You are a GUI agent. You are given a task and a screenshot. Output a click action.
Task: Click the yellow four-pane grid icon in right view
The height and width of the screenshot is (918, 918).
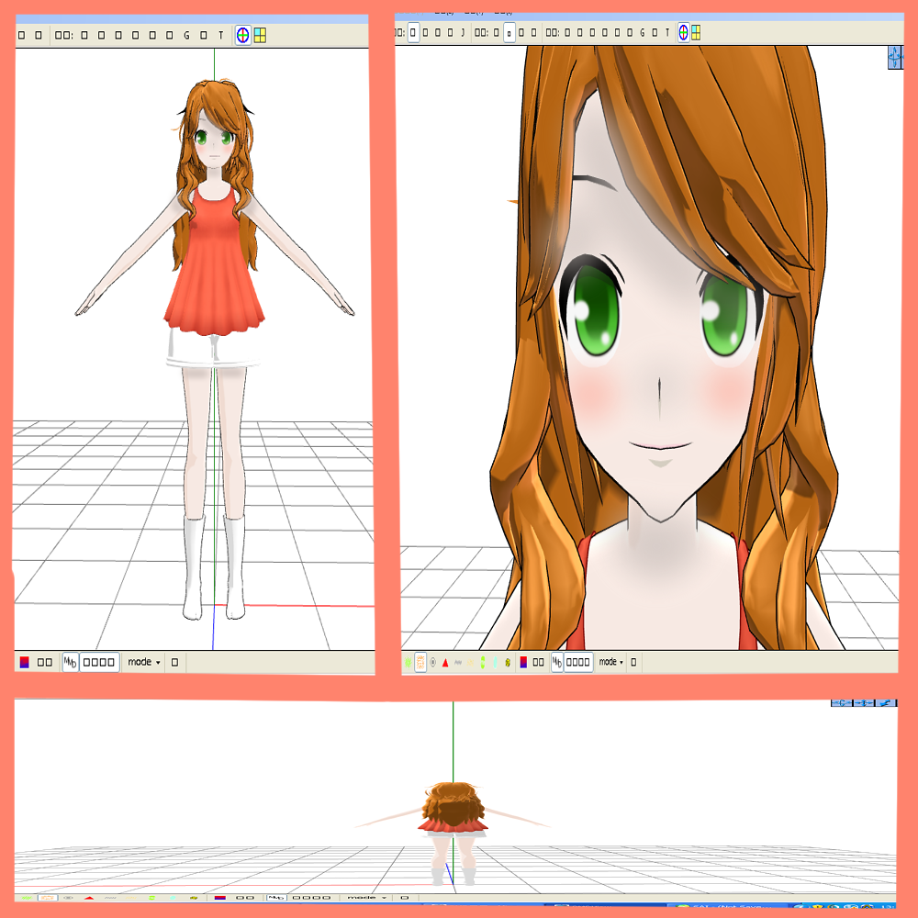coord(696,32)
